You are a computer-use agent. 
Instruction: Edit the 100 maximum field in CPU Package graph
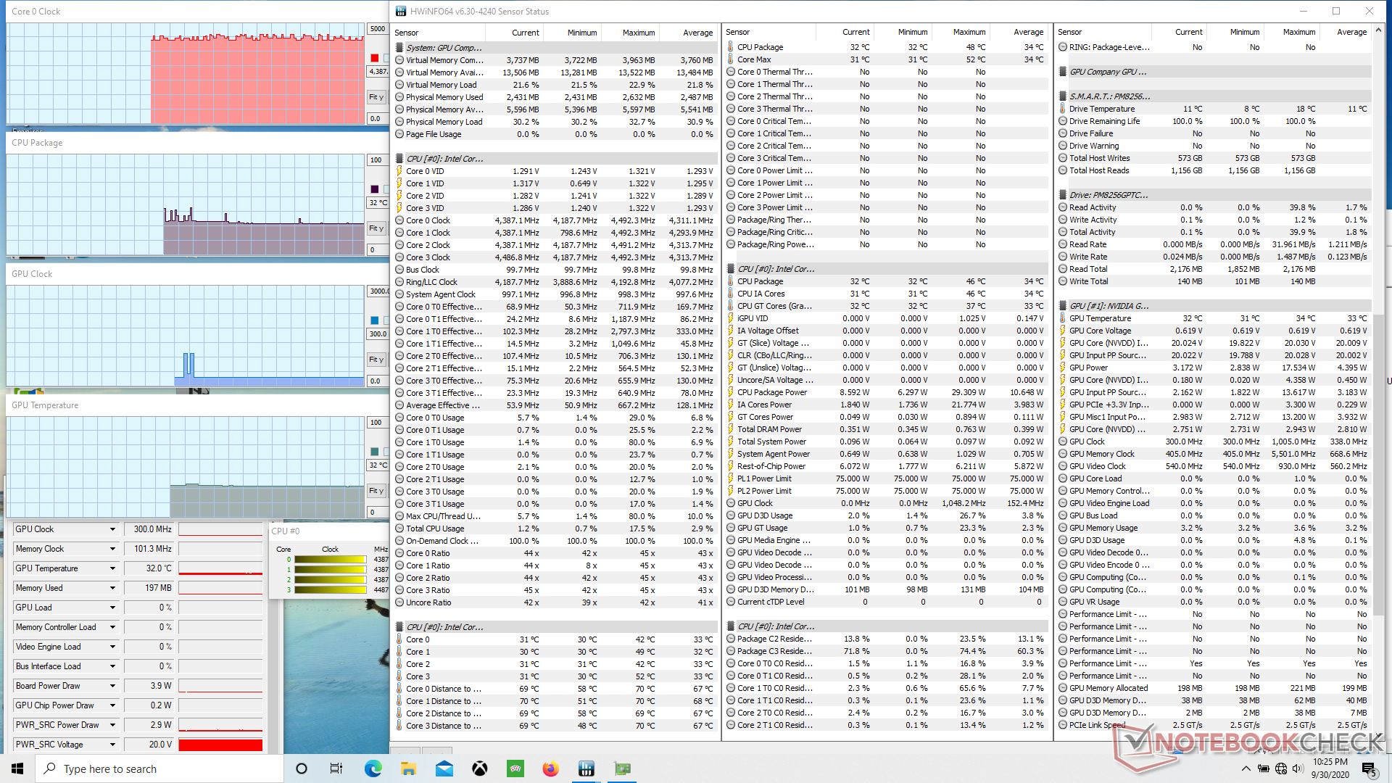point(376,160)
